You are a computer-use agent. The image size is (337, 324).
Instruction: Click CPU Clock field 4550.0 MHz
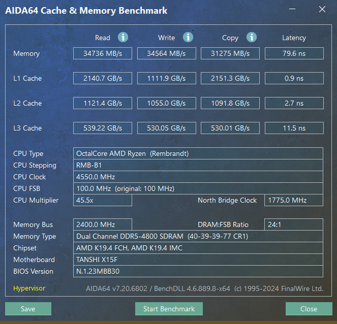198,177
